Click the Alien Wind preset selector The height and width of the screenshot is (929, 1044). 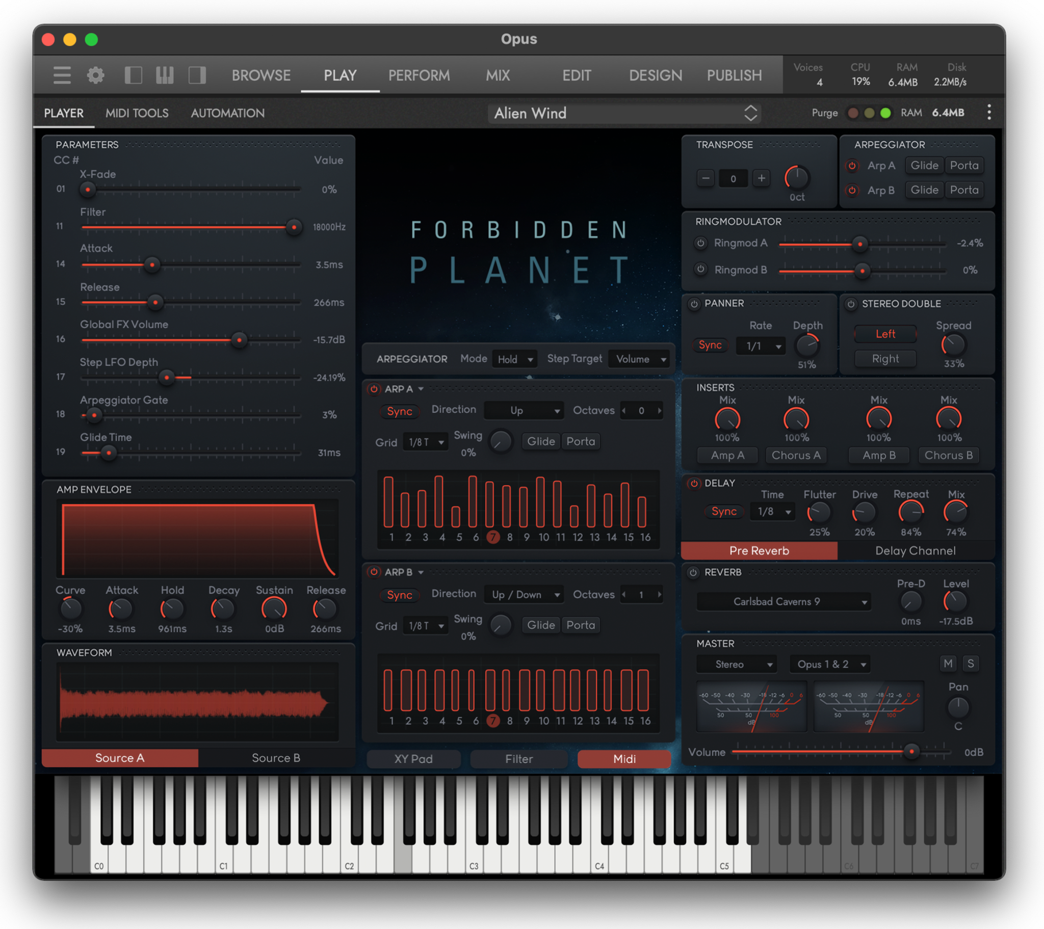click(624, 113)
